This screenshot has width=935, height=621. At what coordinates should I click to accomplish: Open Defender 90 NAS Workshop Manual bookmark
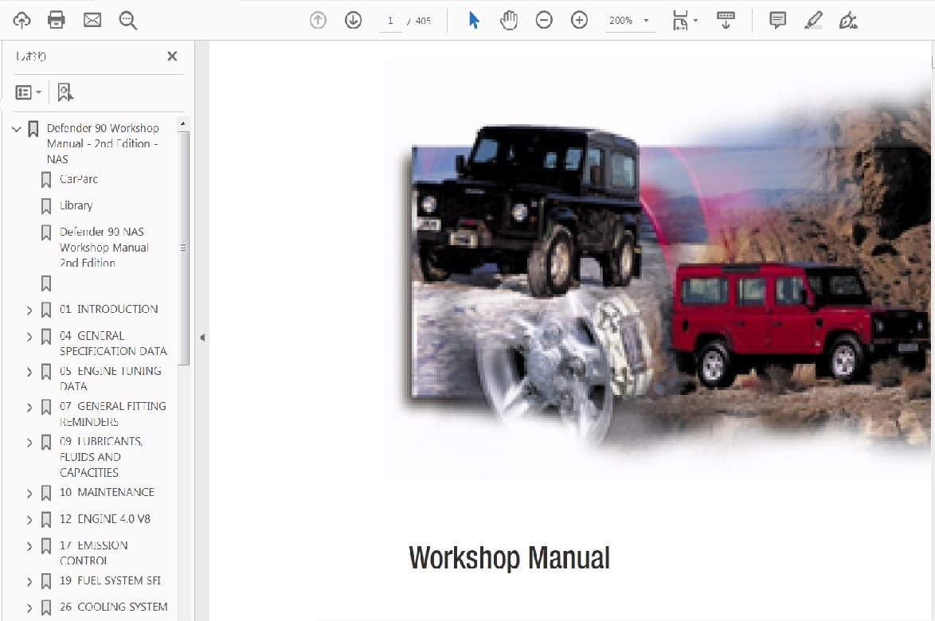(104, 248)
